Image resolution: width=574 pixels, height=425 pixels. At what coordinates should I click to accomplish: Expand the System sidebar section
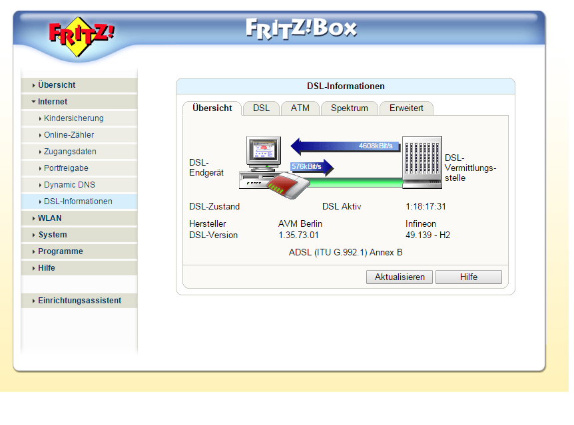[x=79, y=235]
